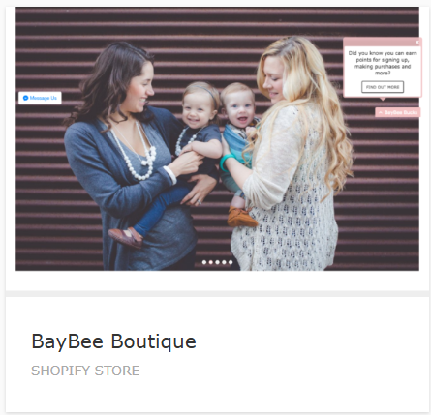Click the earn points message text
The image size is (431, 415).
383,63
